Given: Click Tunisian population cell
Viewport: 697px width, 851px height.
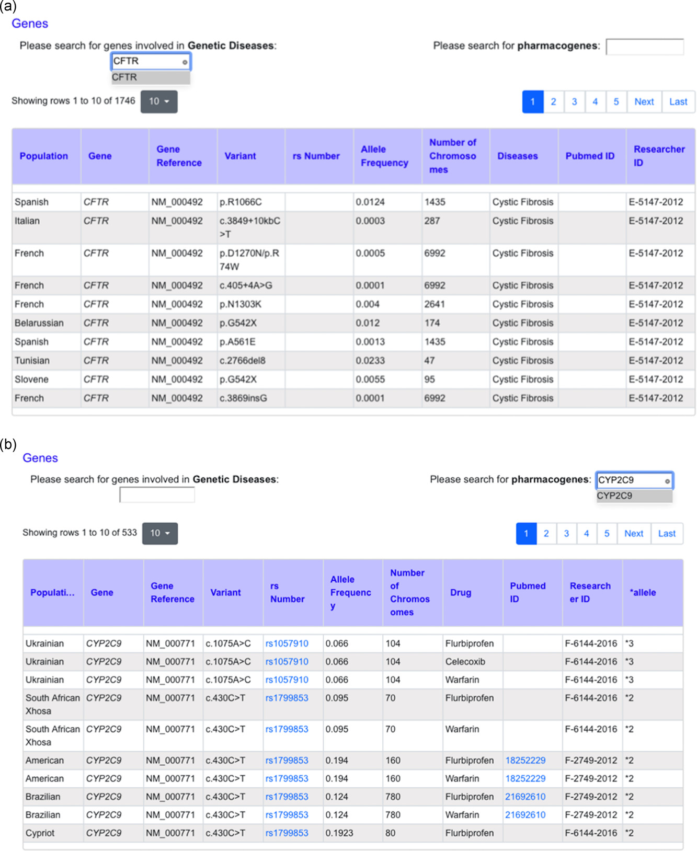Looking at the screenshot, I should (x=47, y=361).
